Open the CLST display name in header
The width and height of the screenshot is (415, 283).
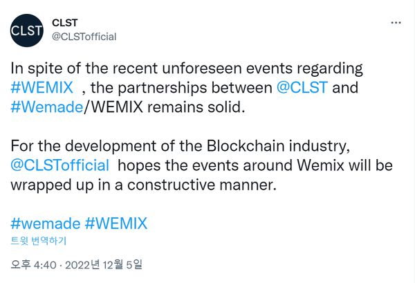click(64, 22)
